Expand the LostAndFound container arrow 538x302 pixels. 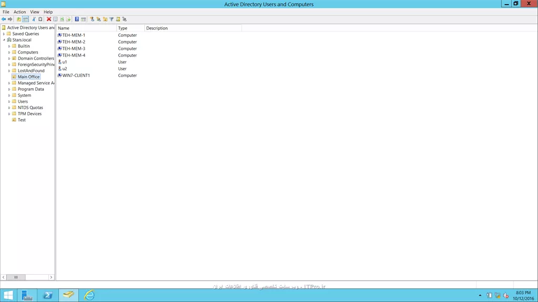[x=9, y=71]
